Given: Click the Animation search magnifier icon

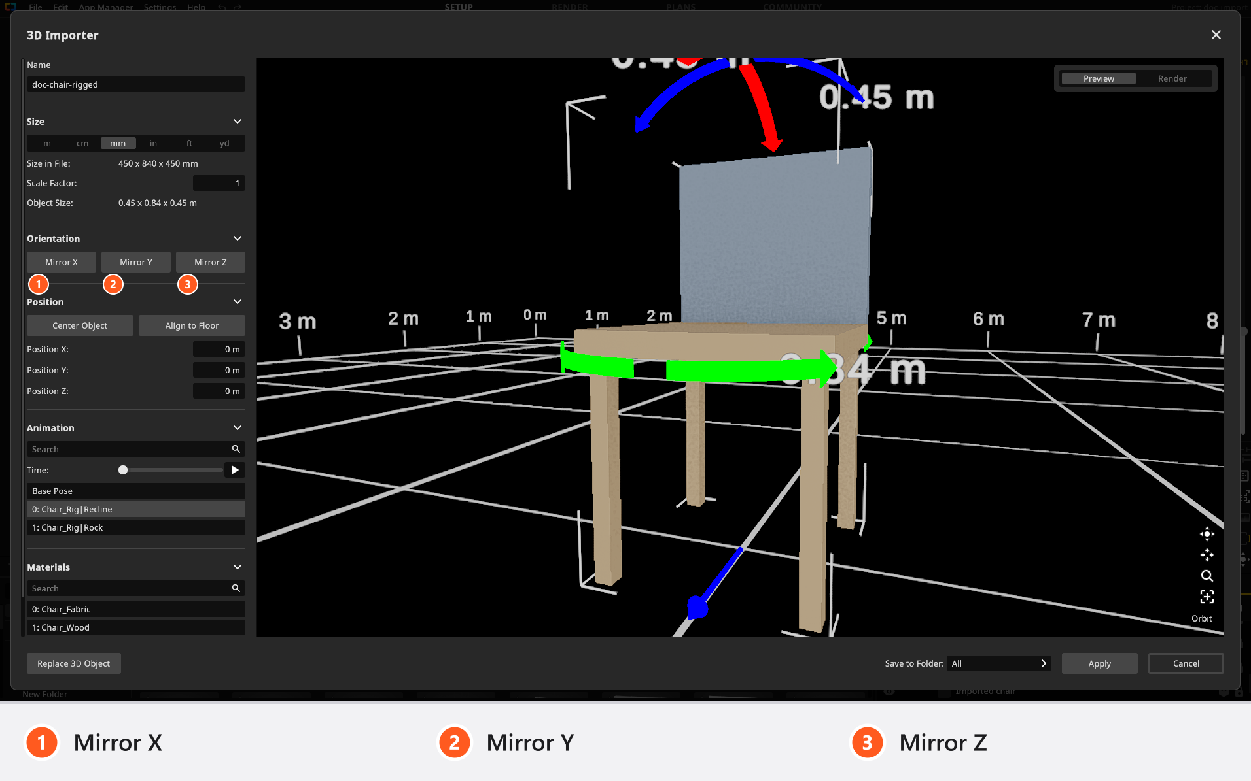Looking at the screenshot, I should coord(236,449).
